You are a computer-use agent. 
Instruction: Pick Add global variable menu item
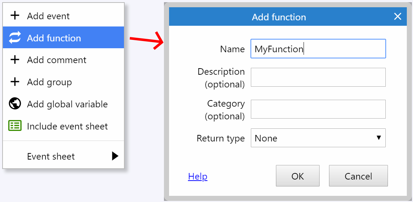(67, 104)
